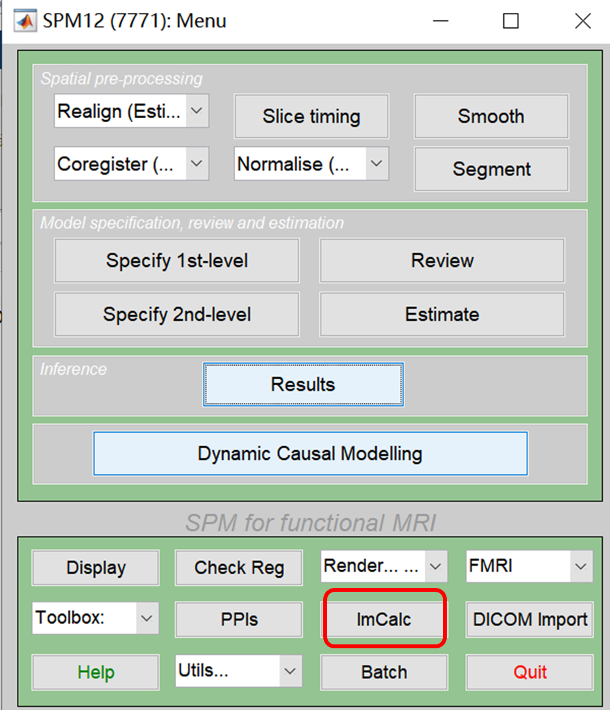The image size is (610, 710).
Task: Open the ImCalc image calculator
Action: click(384, 620)
